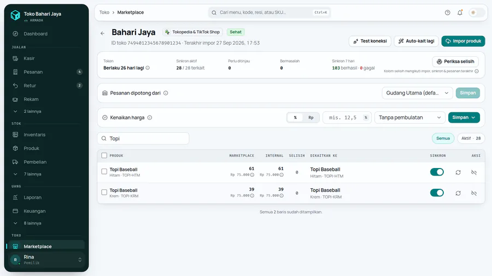Click the Sehat status badge
492x276 pixels.
235,32
